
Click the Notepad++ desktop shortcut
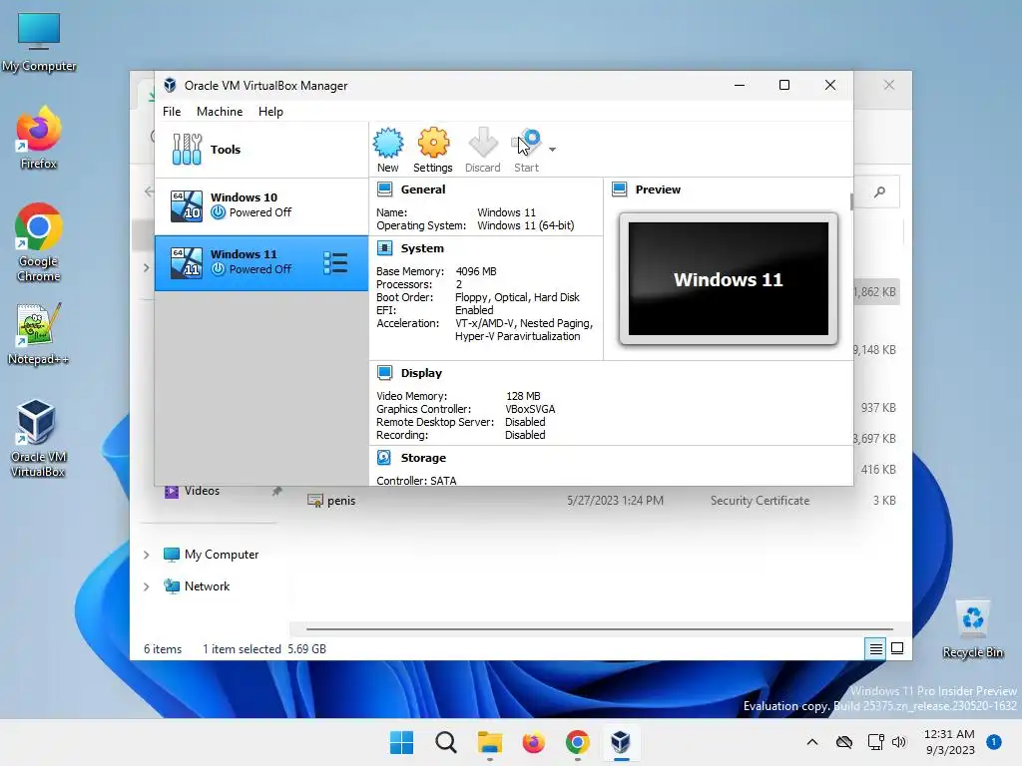point(39,334)
